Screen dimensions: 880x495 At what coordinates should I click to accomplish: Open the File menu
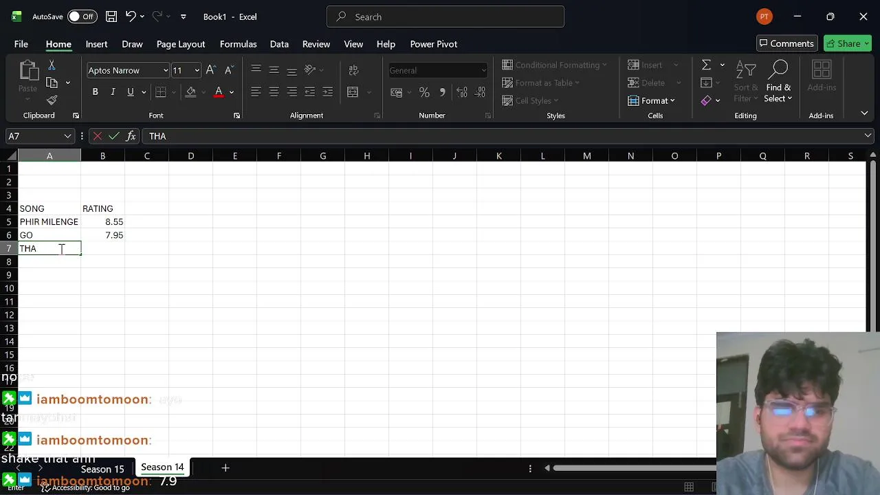(21, 44)
